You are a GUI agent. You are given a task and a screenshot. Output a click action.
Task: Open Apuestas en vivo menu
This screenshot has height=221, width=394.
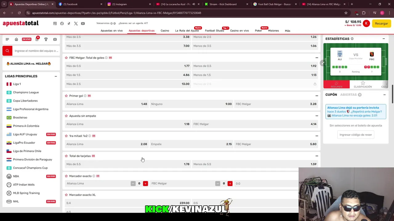tap(111, 31)
